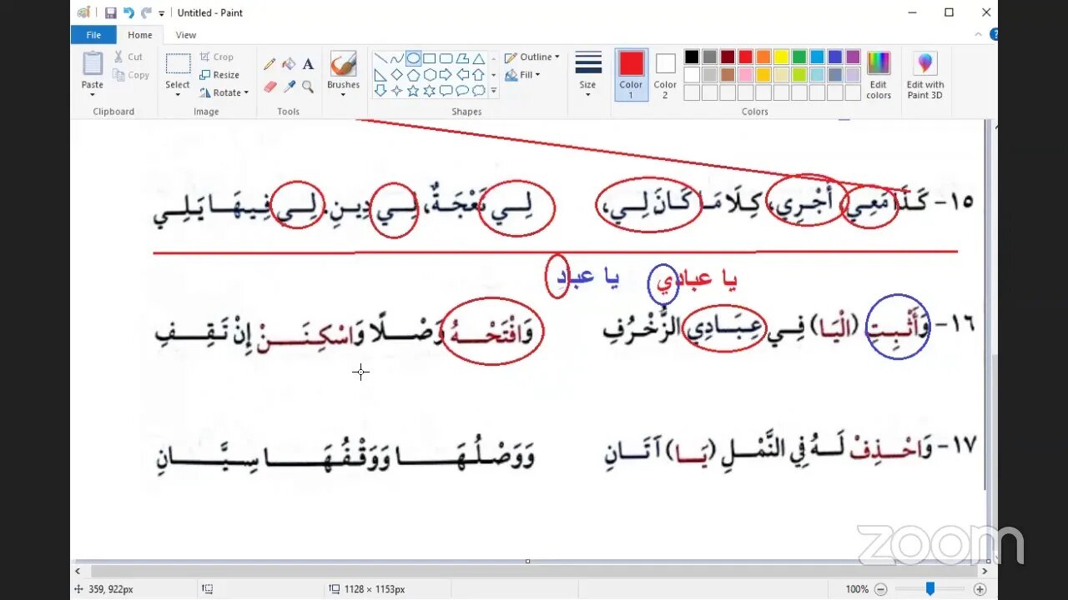
Task: Choose the Right arrow shape
Action: 446,75
